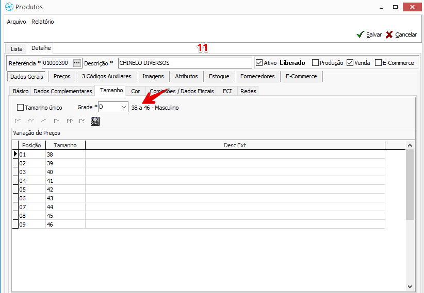Click the next record navigation arrow
The width and height of the screenshot is (424, 293).
pos(57,121)
